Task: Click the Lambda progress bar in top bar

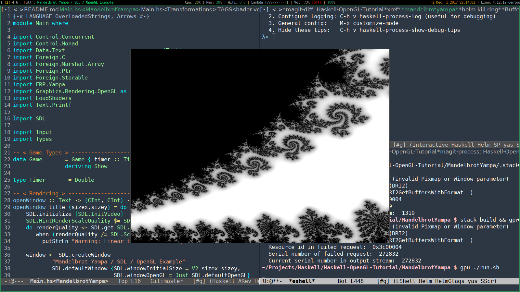Action: [269, 2]
